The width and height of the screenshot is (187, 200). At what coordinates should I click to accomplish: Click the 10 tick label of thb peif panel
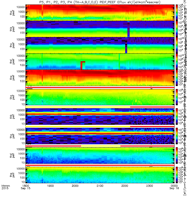23,124
